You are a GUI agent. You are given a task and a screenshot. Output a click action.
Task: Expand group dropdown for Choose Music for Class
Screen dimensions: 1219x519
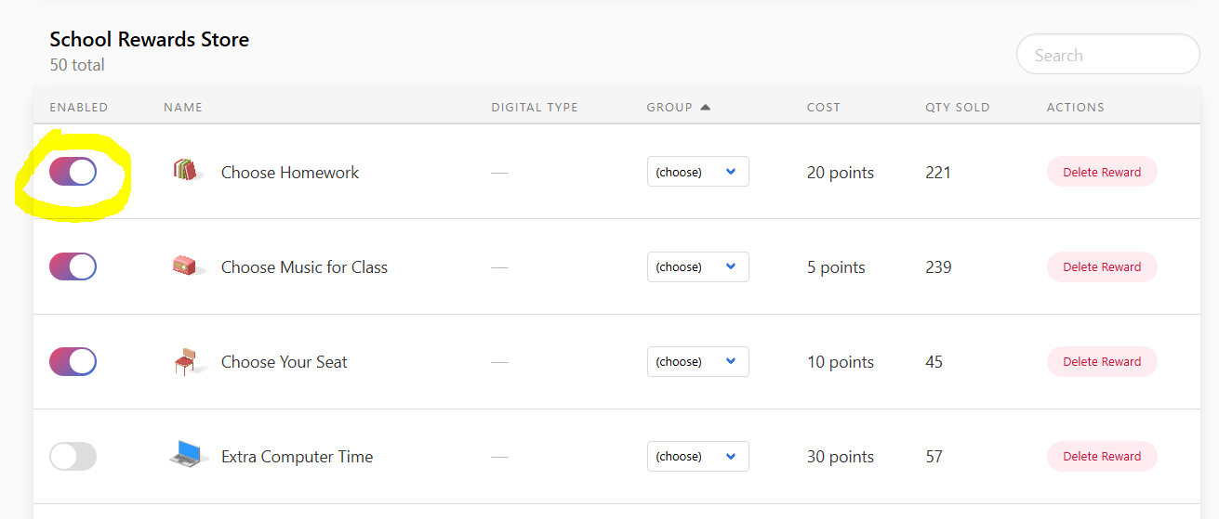(697, 266)
